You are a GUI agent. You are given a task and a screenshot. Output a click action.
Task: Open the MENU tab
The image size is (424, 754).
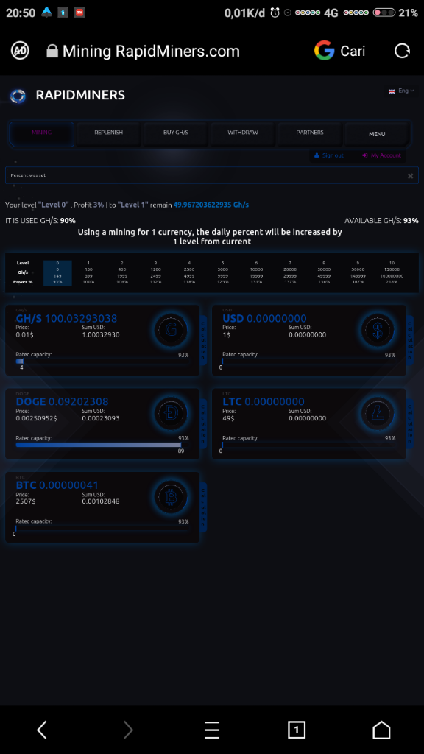coord(377,134)
